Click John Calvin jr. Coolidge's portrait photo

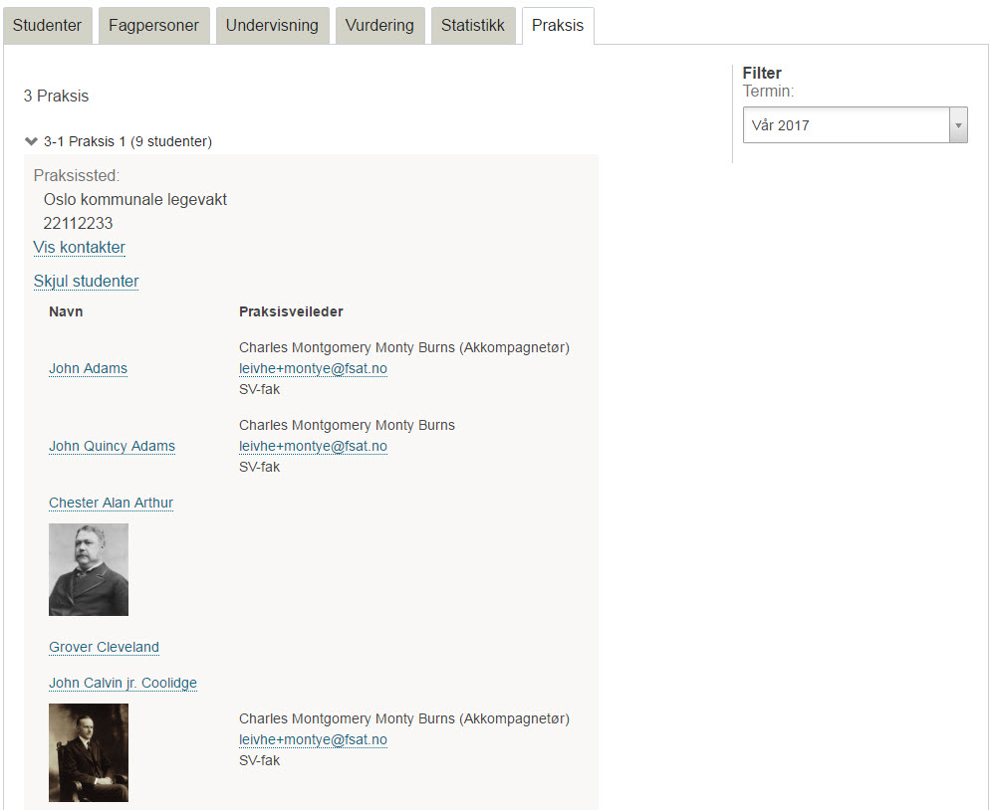[89, 752]
